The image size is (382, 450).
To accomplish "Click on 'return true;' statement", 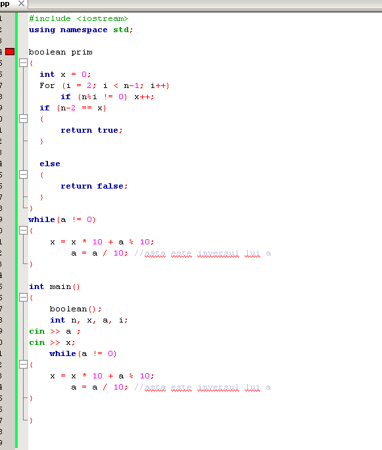I will tap(91, 130).
